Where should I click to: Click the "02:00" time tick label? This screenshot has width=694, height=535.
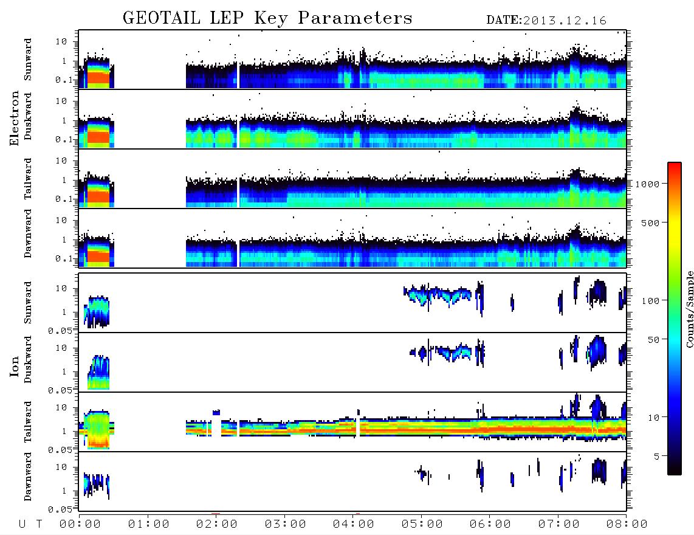[x=217, y=524]
